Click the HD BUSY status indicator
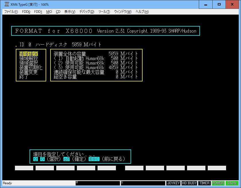This screenshot has height=188, width=241. tap(189, 183)
